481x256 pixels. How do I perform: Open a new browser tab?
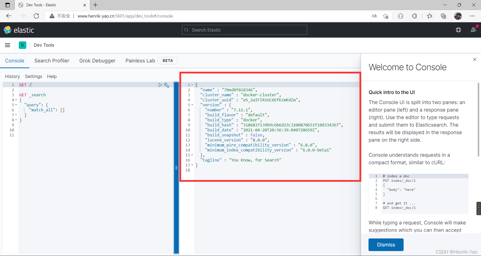click(95, 5)
